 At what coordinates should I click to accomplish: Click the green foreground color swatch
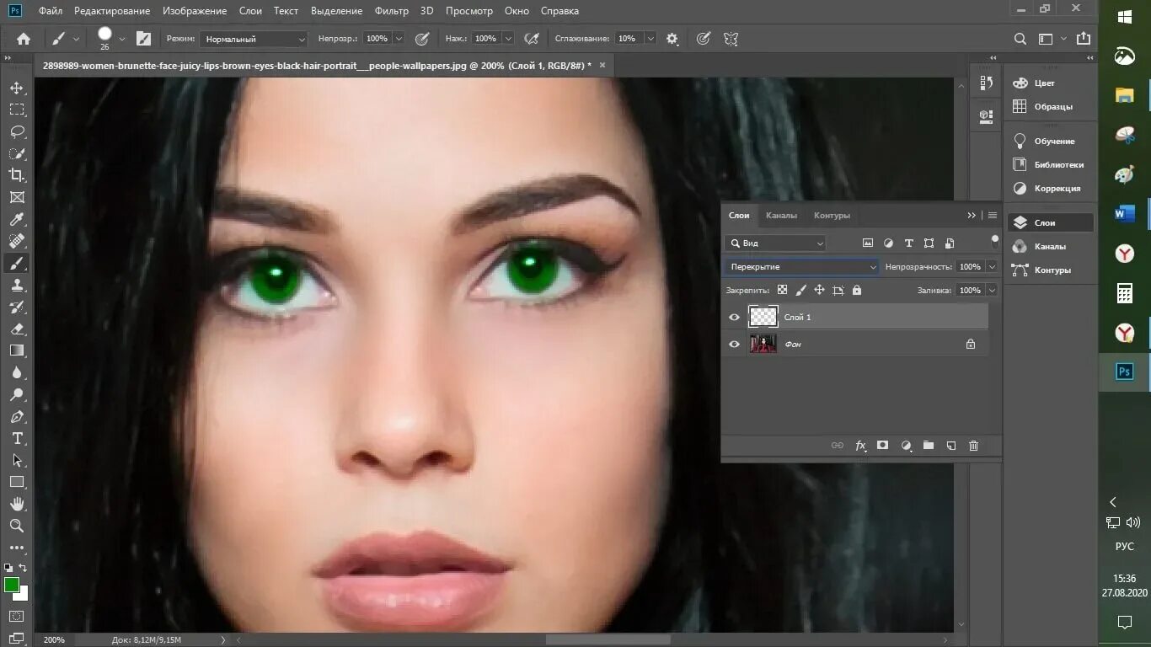pos(12,585)
